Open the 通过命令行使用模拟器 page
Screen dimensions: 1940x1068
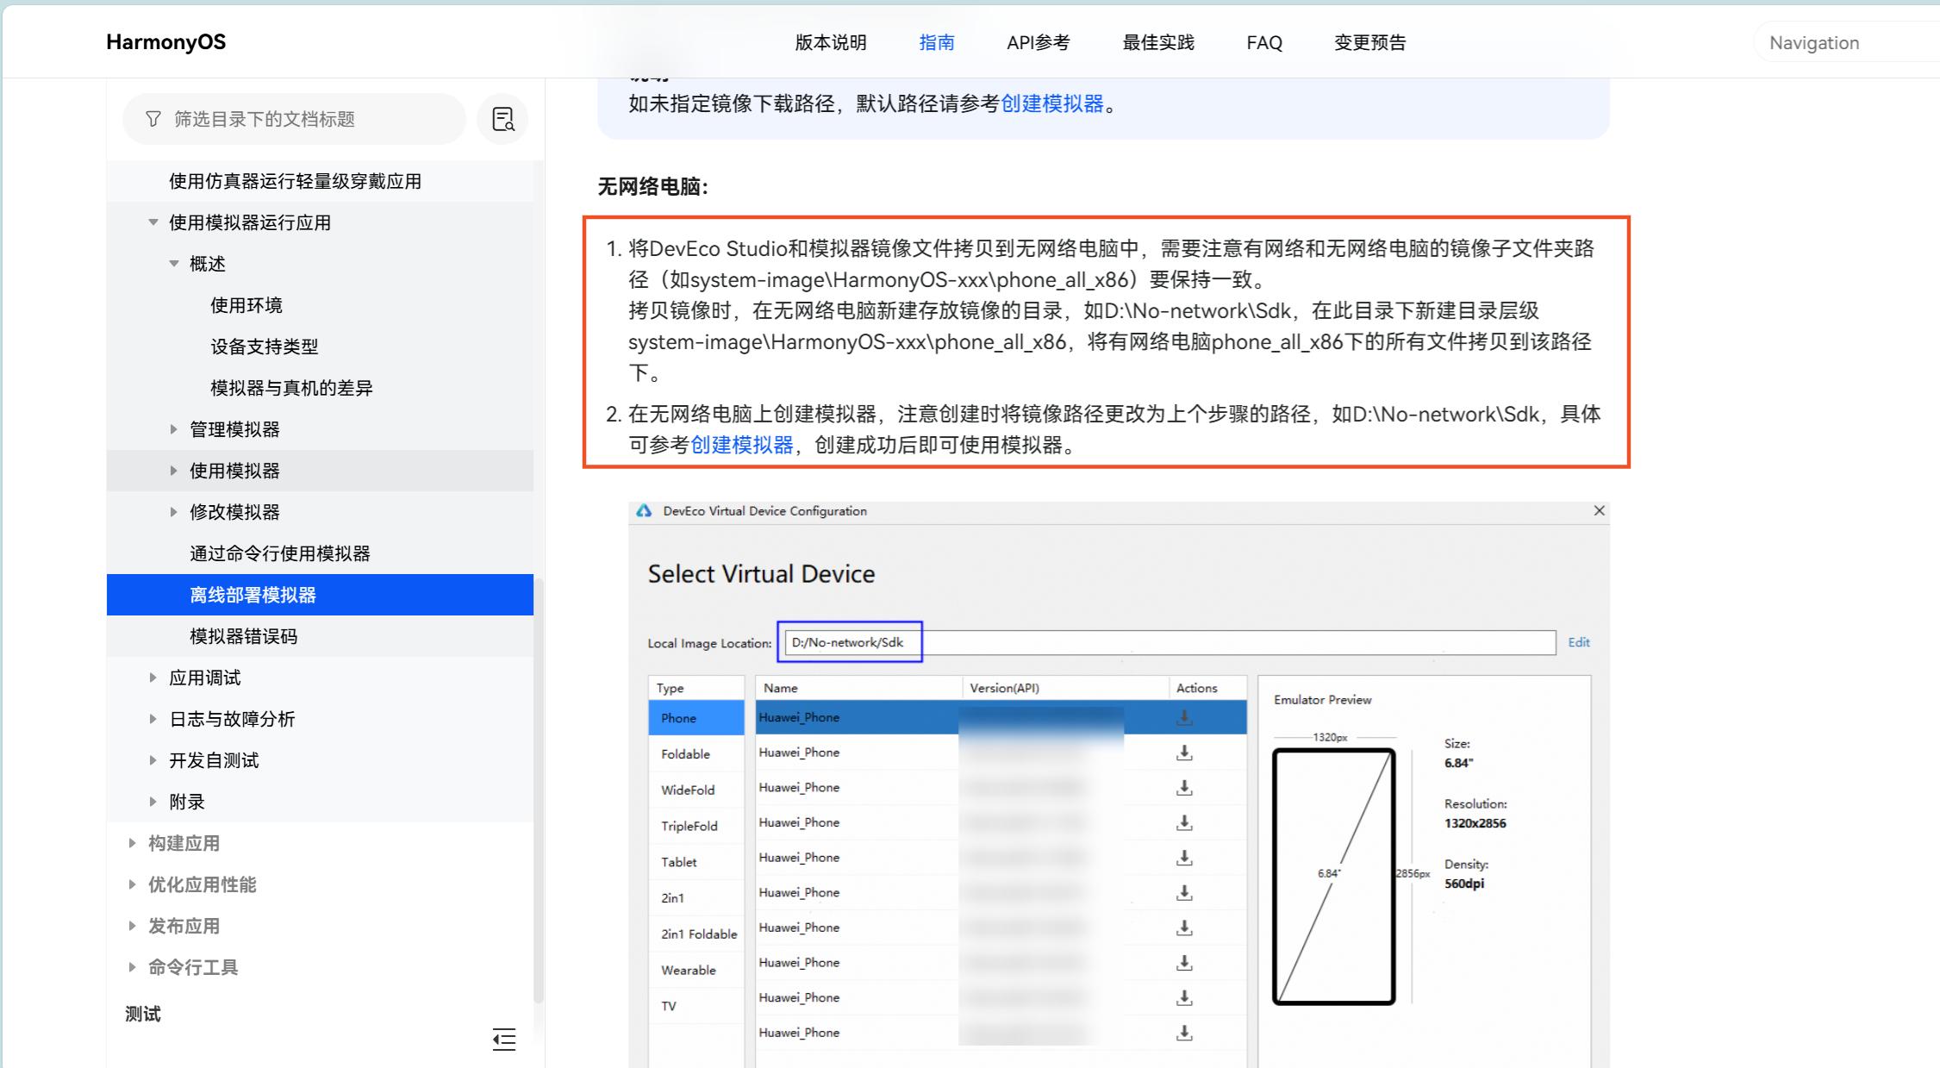(279, 553)
